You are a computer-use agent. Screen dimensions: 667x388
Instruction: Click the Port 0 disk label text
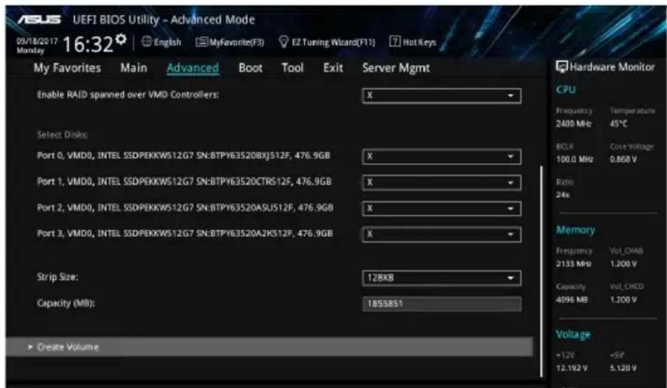183,156
